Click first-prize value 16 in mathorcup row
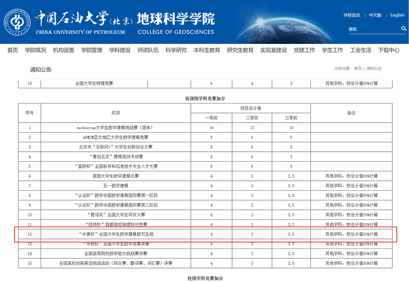This screenshot has height=282, width=409. point(211,128)
